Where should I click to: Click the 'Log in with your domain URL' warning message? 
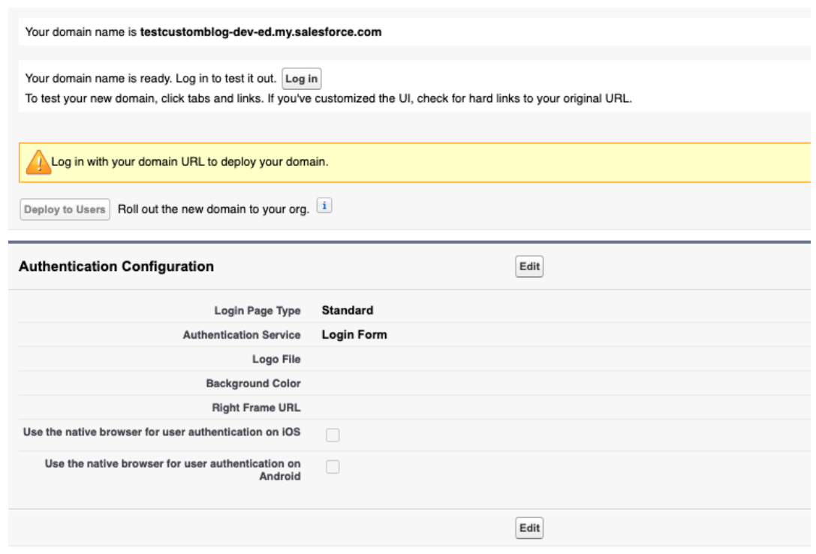190,162
